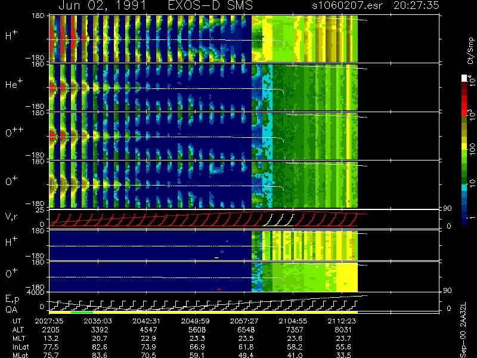The height and width of the screenshot is (358, 477).
Task: Click MLT value '13.2'
Action: tap(51, 338)
